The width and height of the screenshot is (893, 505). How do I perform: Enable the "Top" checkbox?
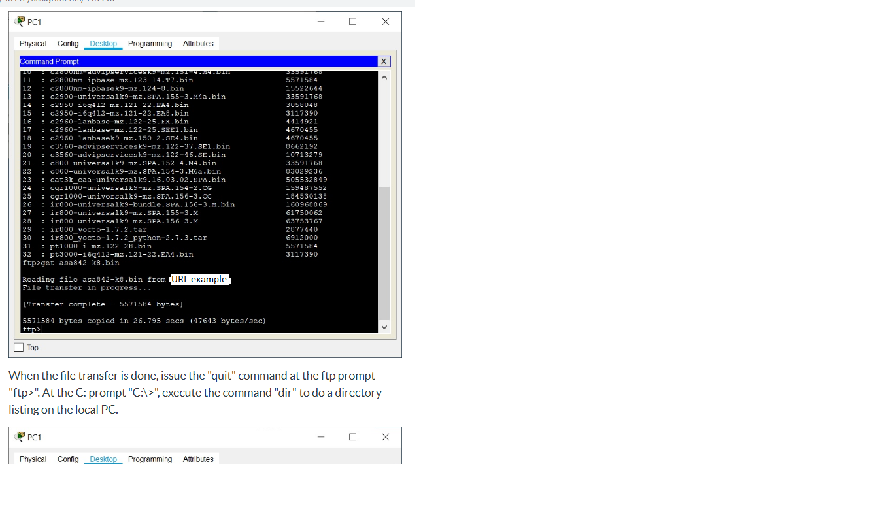tap(19, 347)
